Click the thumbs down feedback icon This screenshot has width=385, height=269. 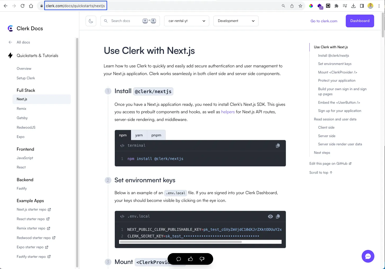[x=202, y=259]
